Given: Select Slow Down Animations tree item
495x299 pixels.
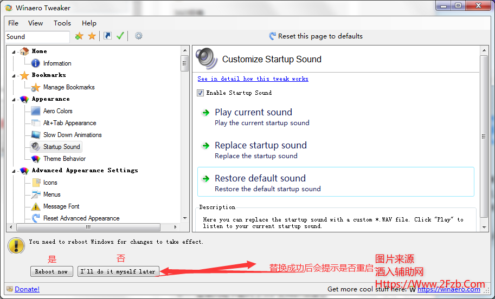Looking at the screenshot, I should (x=72, y=135).
